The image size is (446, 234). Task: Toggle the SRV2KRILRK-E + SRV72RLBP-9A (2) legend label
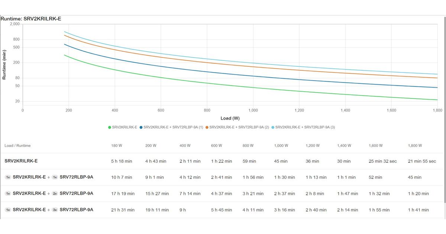239,127
